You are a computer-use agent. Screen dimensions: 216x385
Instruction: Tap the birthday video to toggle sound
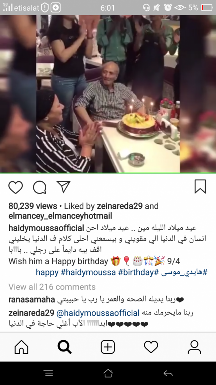[108, 94]
